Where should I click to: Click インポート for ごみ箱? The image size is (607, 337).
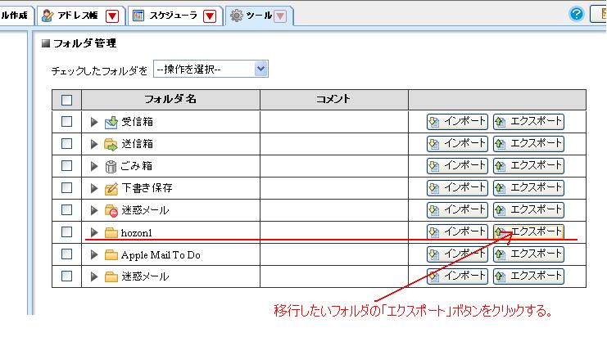point(457,166)
